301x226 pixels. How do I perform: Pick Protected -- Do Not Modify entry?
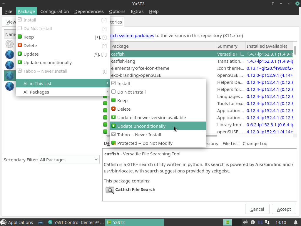coord(145,143)
